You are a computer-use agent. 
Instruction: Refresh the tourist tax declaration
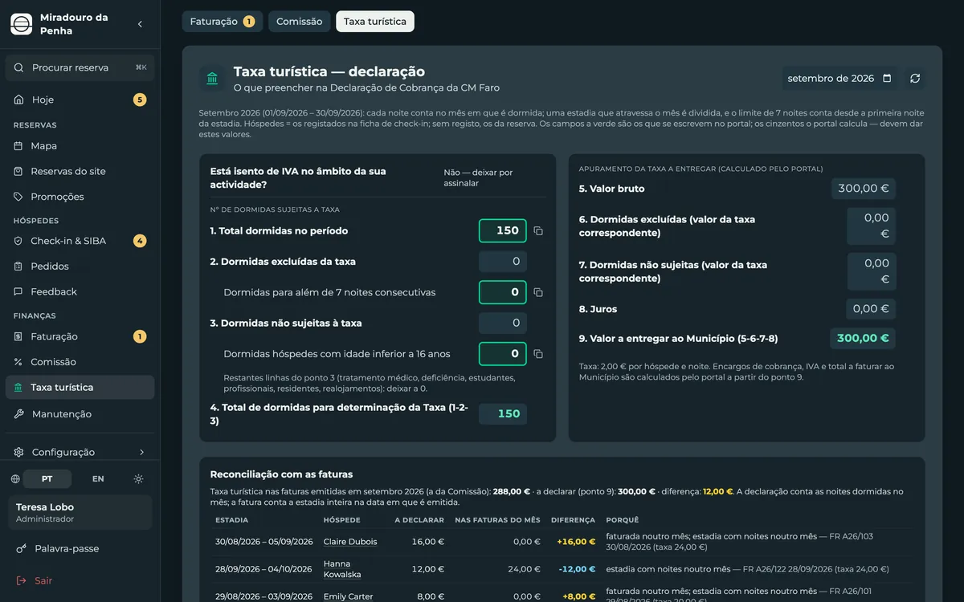tap(915, 79)
